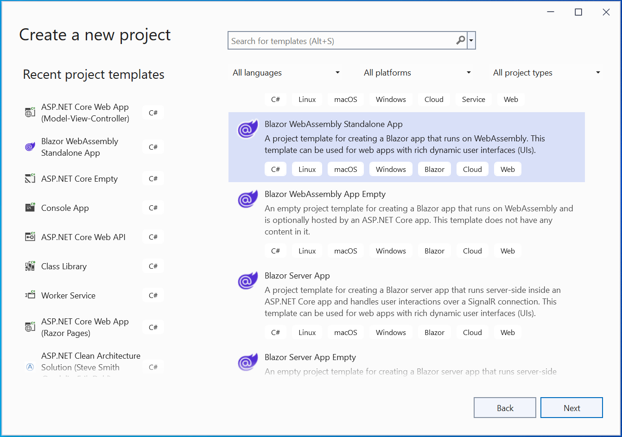Image resolution: width=622 pixels, height=437 pixels.
Task: Click the Blazor icon beside Server App Empty
Action: (248, 362)
